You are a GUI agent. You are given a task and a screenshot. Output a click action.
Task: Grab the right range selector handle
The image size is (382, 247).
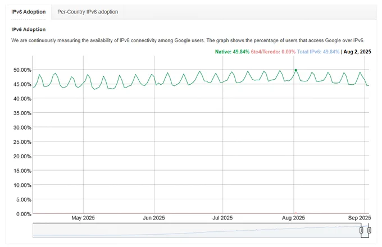tap(369, 230)
